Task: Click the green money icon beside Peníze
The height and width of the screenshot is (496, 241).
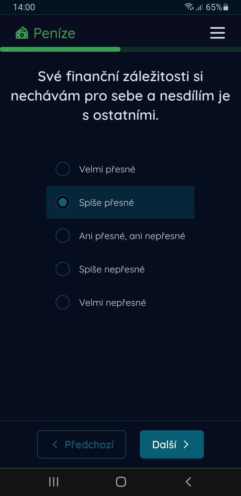Action: [22, 33]
